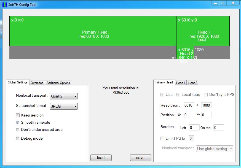Open the Overrides tab

pyautogui.click(x=37, y=83)
